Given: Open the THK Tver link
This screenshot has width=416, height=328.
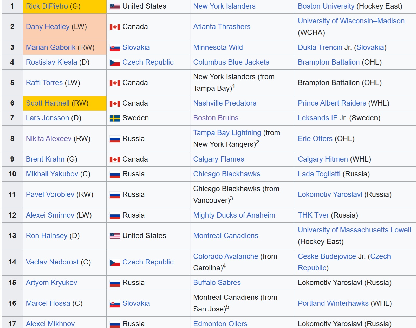Looking at the screenshot, I should coord(313,215).
